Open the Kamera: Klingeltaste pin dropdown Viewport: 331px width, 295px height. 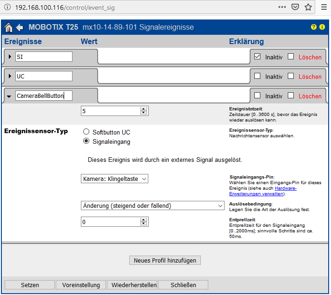click(114, 179)
